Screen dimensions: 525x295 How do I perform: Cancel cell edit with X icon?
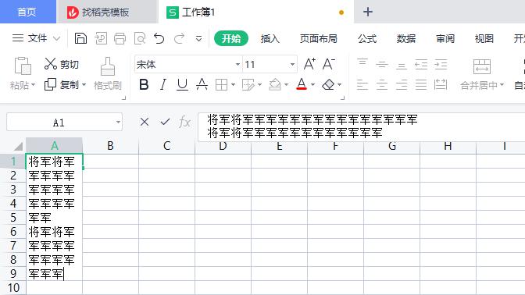(x=145, y=122)
